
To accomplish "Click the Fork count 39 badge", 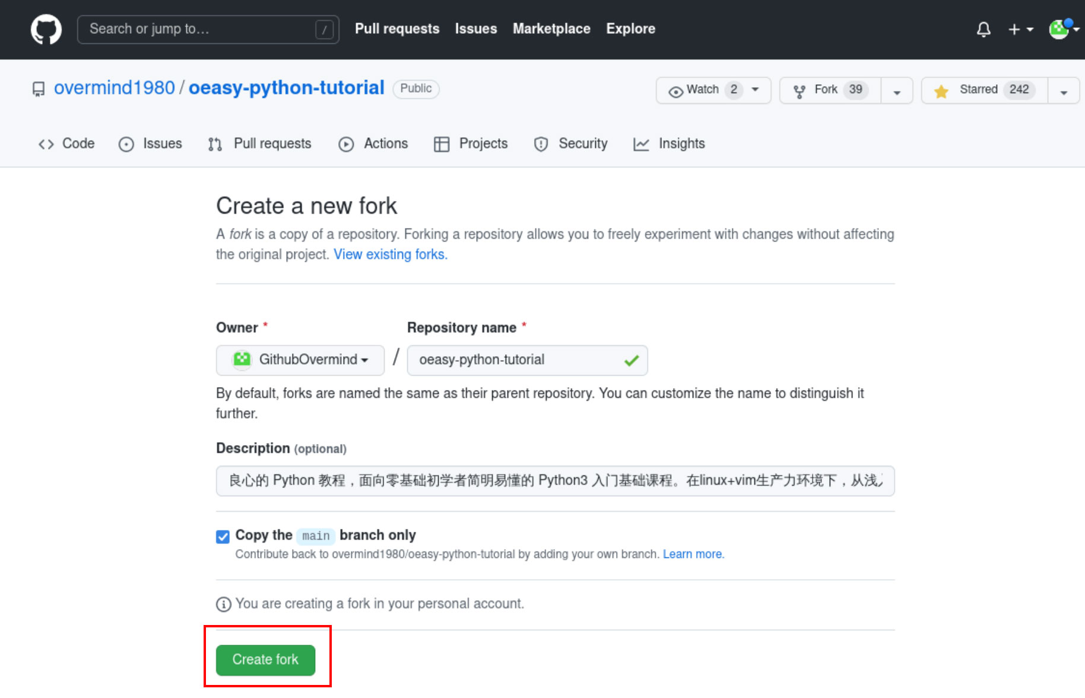I will pos(855,90).
